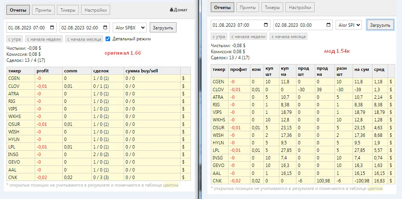Click 'с начала недели' in left window
The width and height of the screenshot is (402, 199).
click(x=44, y=39)
